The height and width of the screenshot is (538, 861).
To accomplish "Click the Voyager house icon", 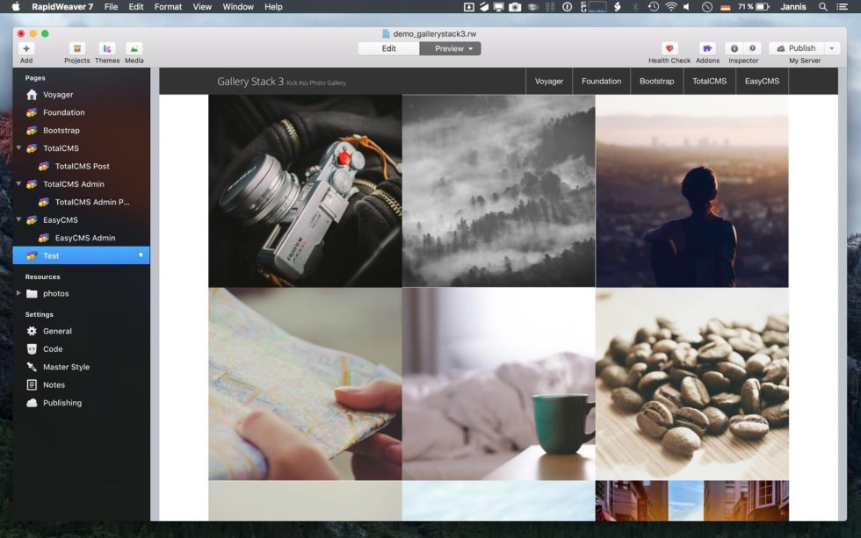I will [x=32, y=95].
